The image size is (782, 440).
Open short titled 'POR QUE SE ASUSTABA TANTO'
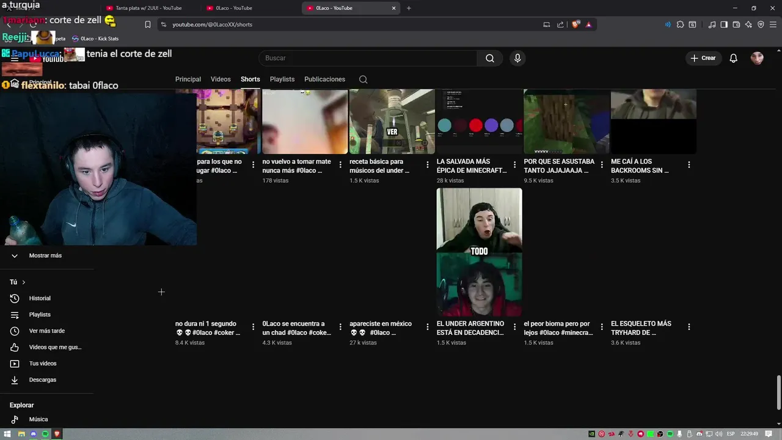[x=559, y=166]
